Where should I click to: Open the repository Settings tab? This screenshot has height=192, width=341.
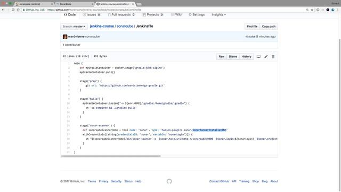[x=197, y=14]
